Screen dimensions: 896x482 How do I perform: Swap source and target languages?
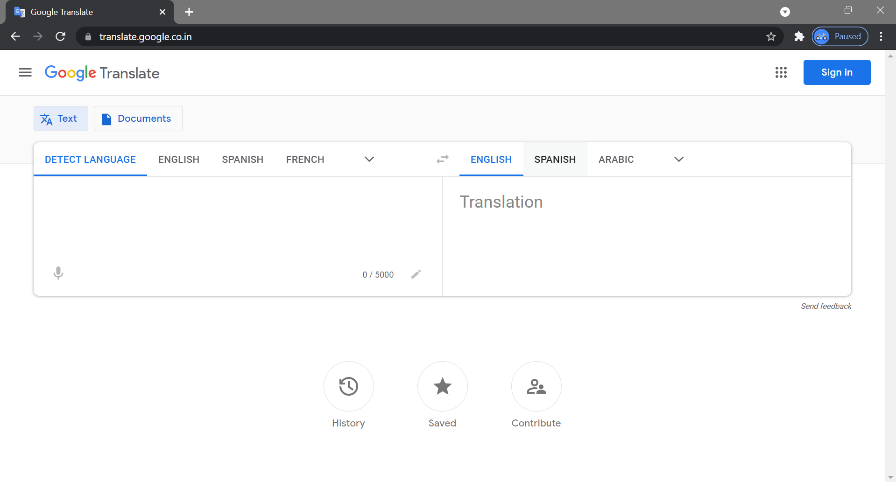coord(443,160)
